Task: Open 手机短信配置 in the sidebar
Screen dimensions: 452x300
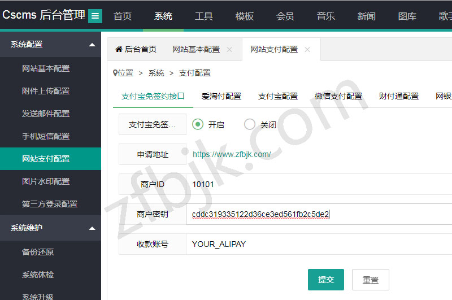Action: 50,136
